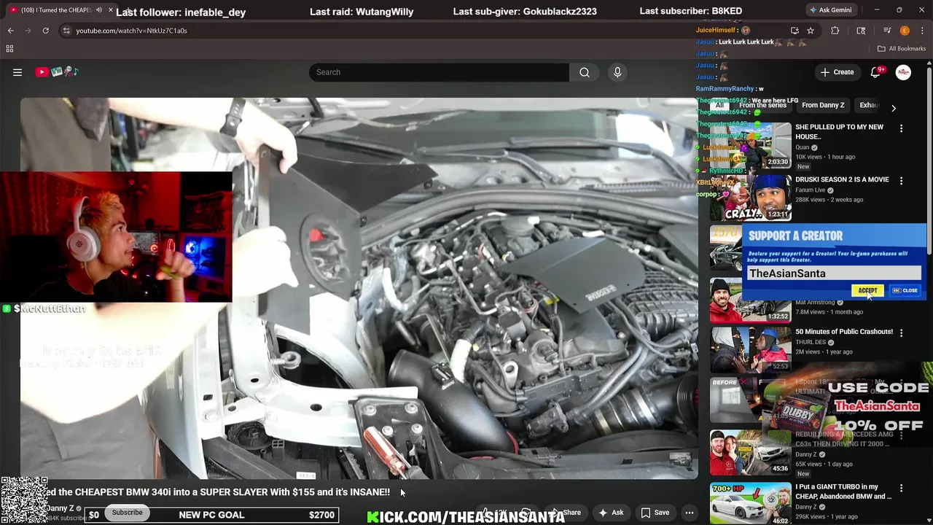Click the Ask button under the video
This screenshot has height=525, width=933.
[x=611, y=513]
